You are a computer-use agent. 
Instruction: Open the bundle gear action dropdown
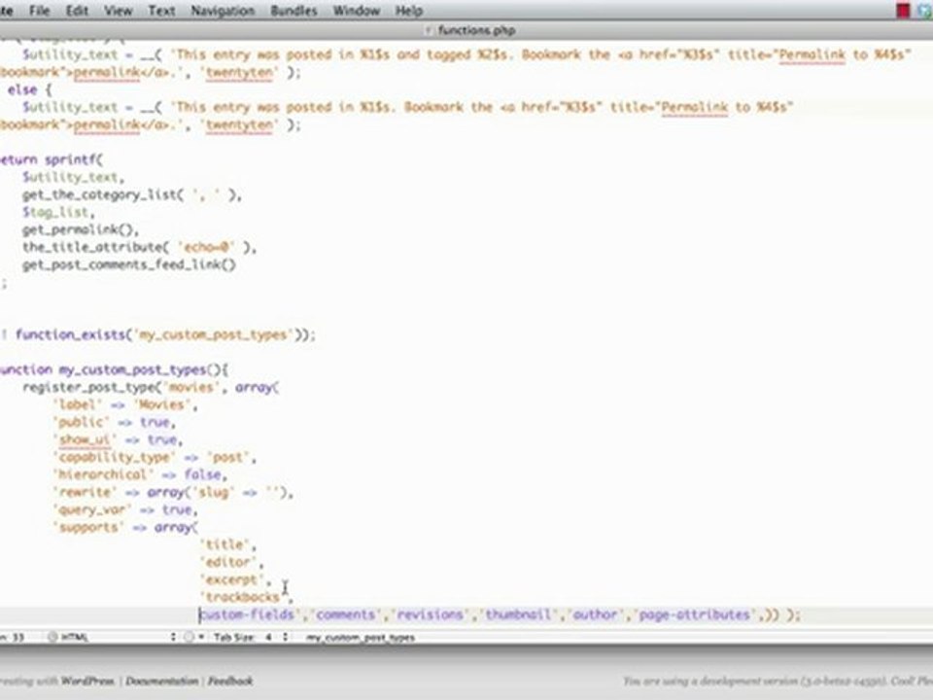pos(192,637)
